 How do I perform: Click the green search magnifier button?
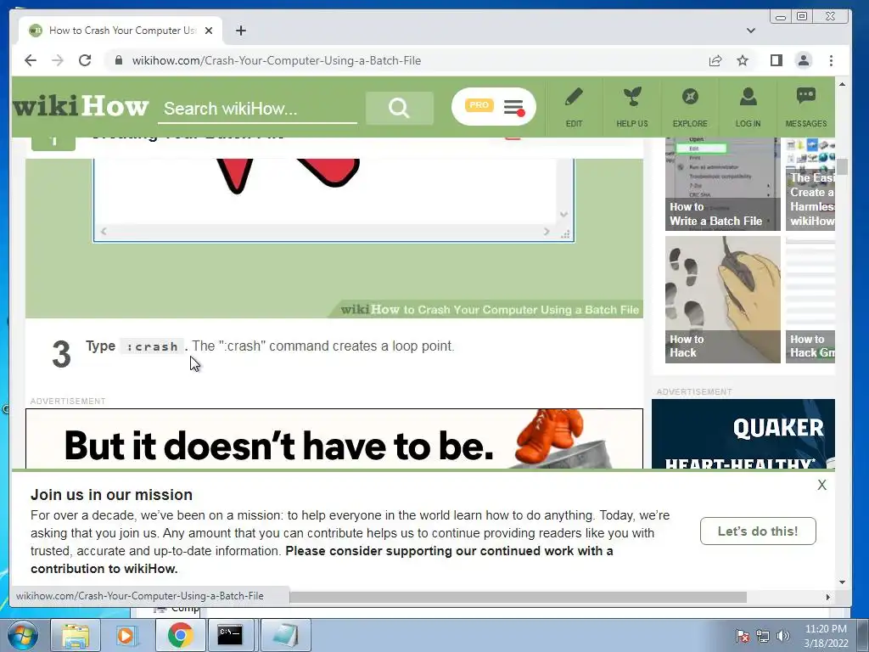point(399,108)
